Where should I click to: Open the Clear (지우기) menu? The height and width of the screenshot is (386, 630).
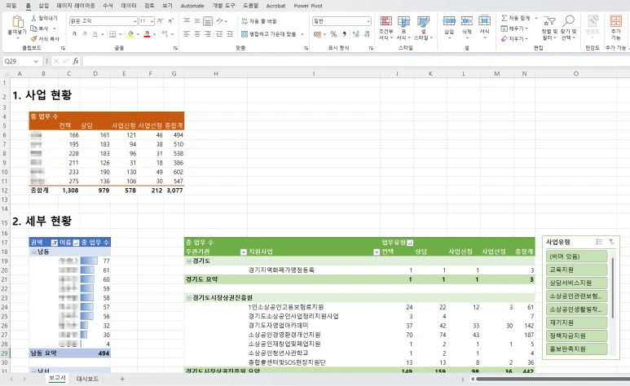click(x=514, y=38)
